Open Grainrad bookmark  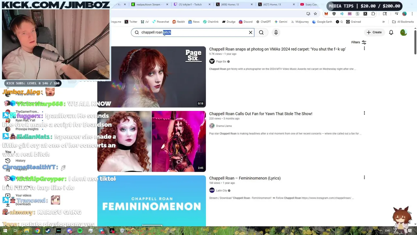[x=353, y=22]
